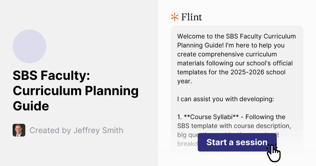Open the link labeled Created by Jeffrey Smith
This screenshot has height=166, width=316.
pyautogui.click(x=76, y=130)
